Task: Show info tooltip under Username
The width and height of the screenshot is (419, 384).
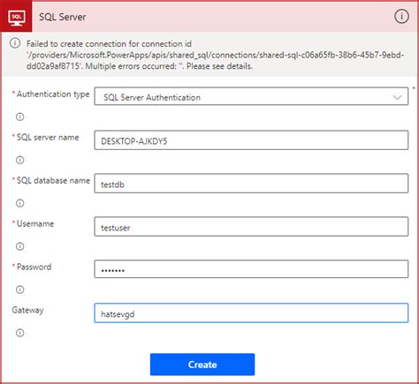Action: [19, 246]
